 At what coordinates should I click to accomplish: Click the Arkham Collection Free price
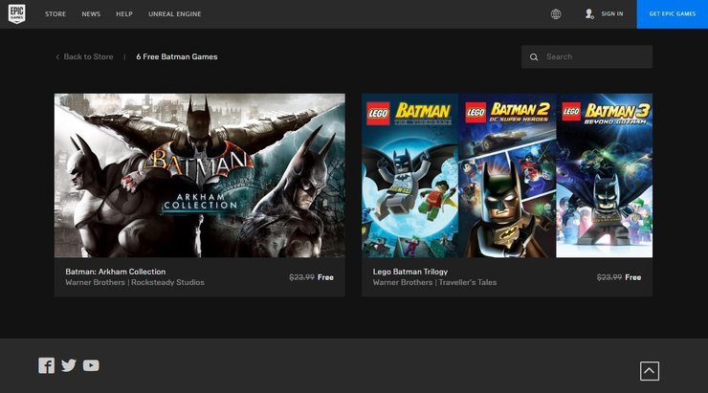(x=325, y=277)
